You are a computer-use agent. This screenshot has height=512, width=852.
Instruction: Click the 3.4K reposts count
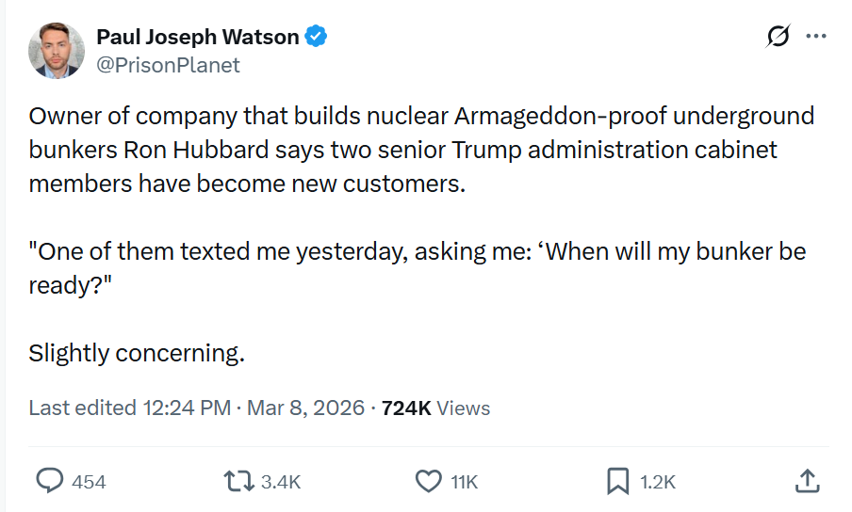click(x=280, y=482)
